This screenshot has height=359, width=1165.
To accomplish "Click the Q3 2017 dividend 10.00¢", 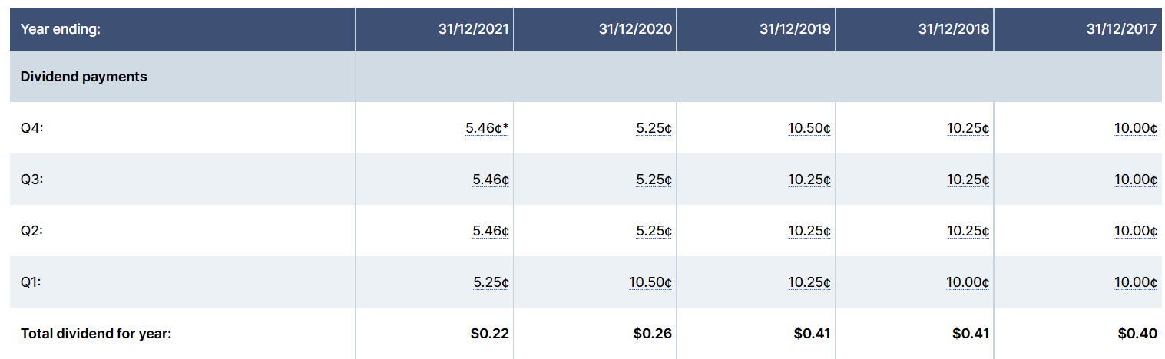I will tap(1136, 180).
